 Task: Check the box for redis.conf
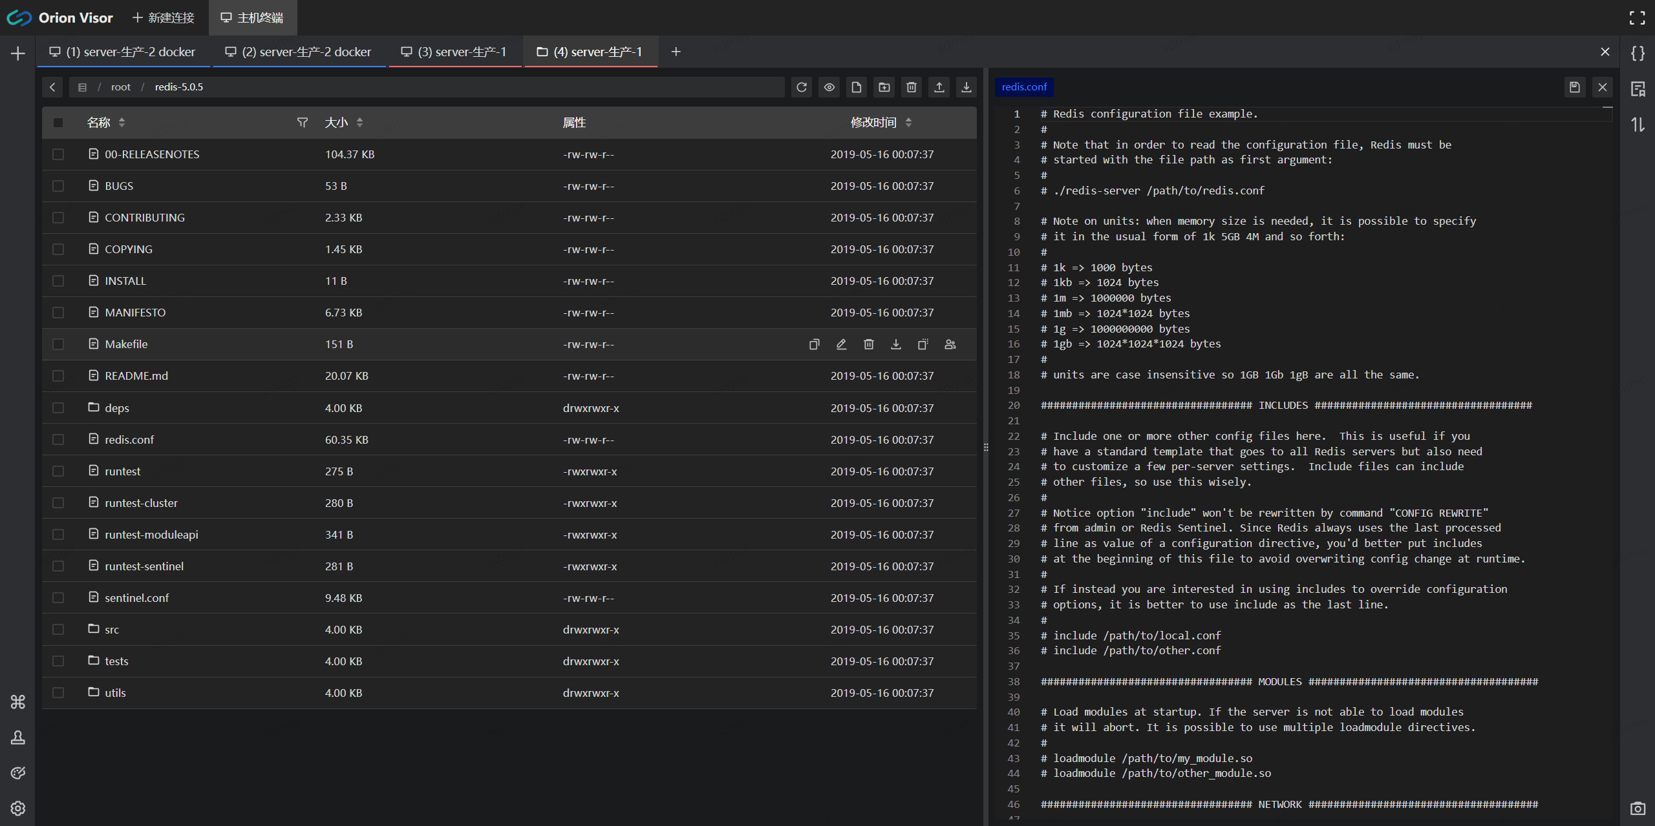point(58,440)
